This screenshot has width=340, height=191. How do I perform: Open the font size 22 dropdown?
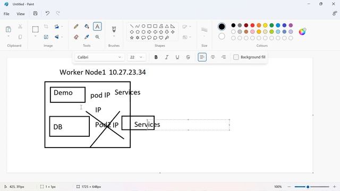pos(137,57)
